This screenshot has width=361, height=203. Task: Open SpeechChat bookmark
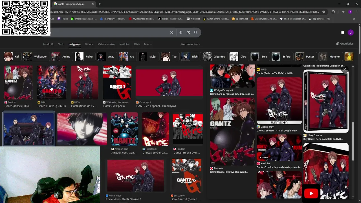click(x=240, y=19)
